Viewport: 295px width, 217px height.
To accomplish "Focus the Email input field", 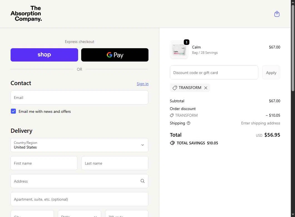I will [x=80, y=98].
